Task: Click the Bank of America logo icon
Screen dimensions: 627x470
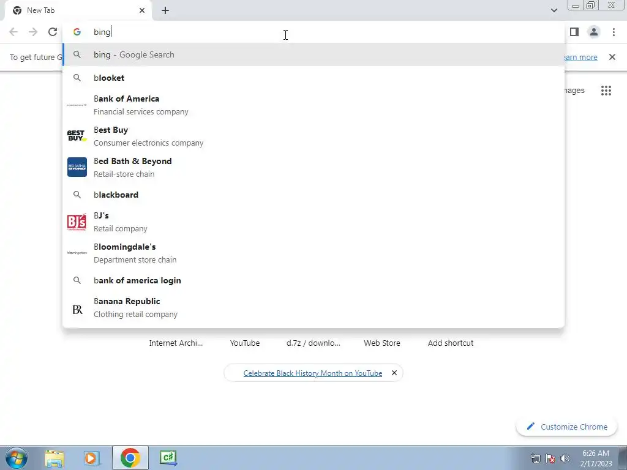Action: click(77, 105)
